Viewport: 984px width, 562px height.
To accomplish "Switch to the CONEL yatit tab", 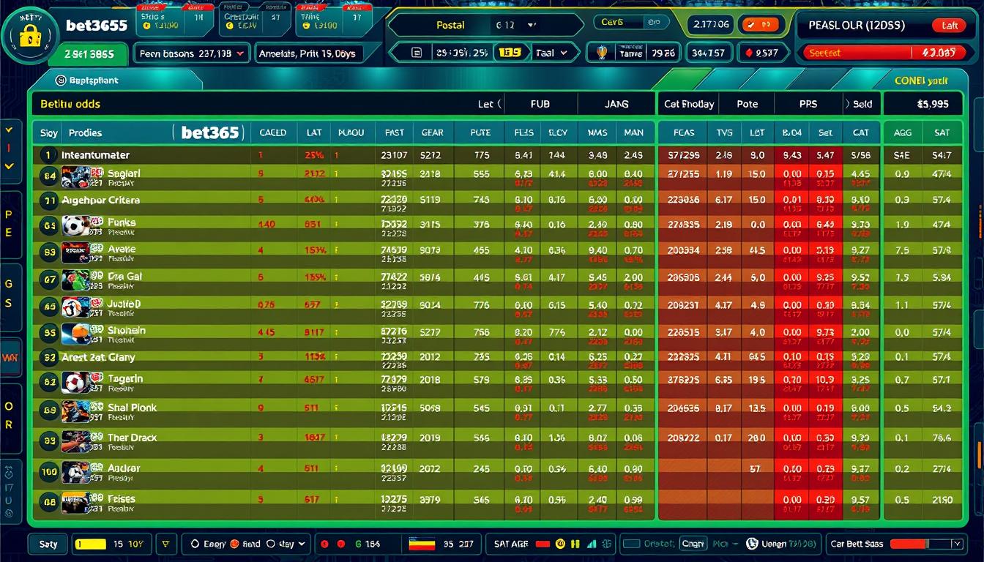I will (921, 80).
